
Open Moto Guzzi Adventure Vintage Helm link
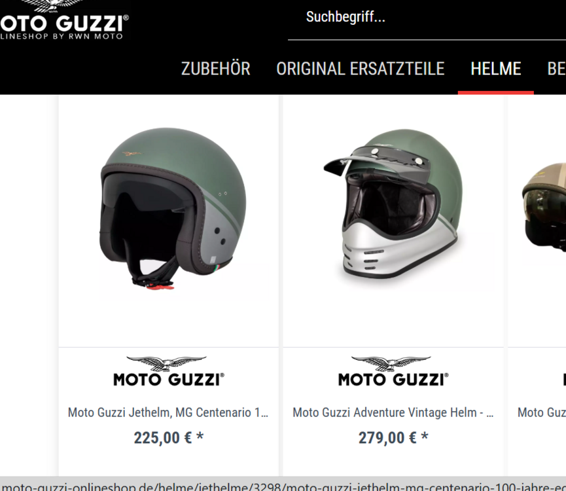(393, 412)
